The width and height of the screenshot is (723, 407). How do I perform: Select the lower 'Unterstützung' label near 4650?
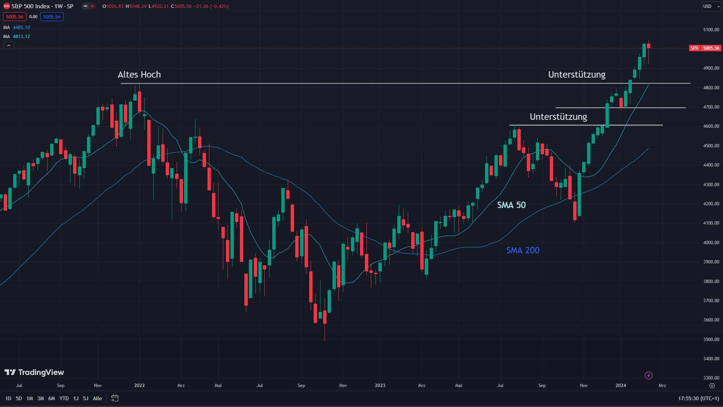[x=558, y=117]
